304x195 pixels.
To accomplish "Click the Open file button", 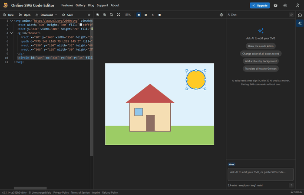I will pyautogui.click(x=24, y=15).
